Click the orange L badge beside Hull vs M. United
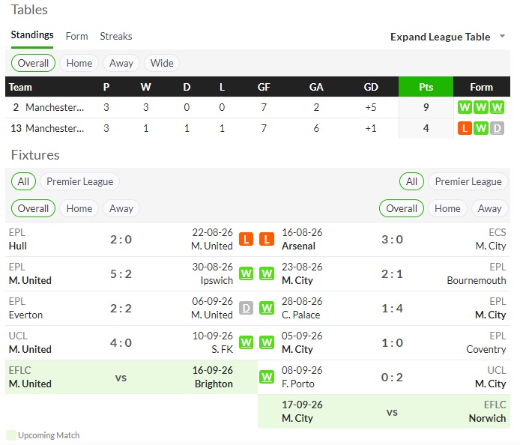The image size is (520, 445). tap(246, 239)
